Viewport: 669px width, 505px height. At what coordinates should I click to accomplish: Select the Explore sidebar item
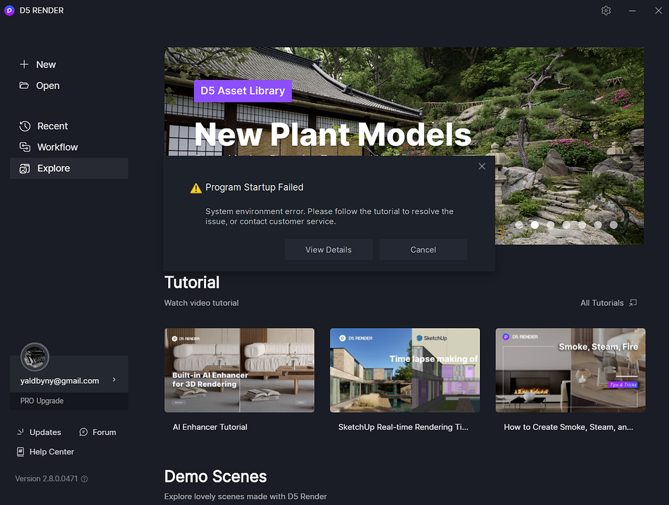69,168
